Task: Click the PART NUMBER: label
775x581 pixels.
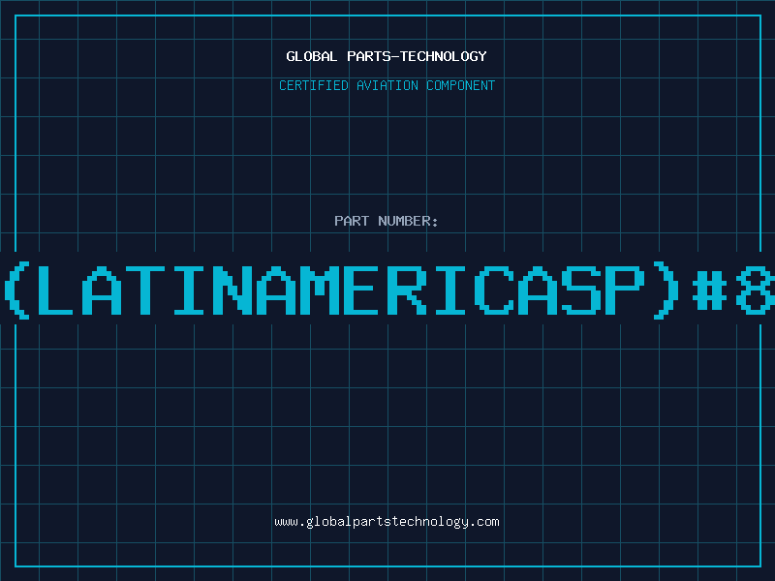Action: click(387, 221)
